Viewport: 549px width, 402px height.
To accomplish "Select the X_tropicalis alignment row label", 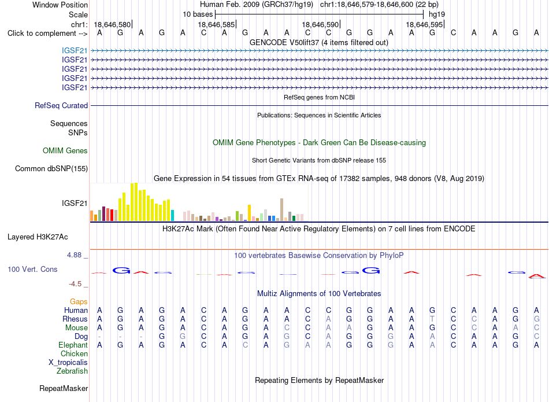I will 68,363.
